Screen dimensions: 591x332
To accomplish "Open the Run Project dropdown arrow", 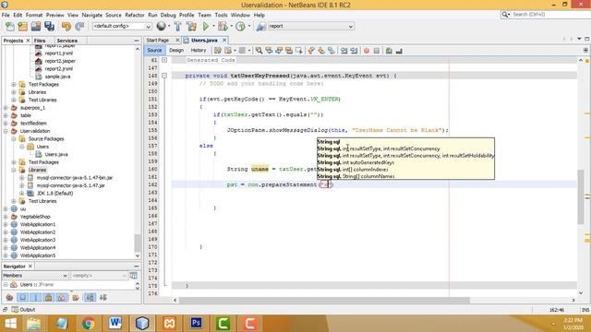I will click(213, 27).
